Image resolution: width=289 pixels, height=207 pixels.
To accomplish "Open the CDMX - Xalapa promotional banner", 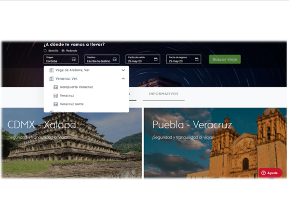I will coord(72,143).
